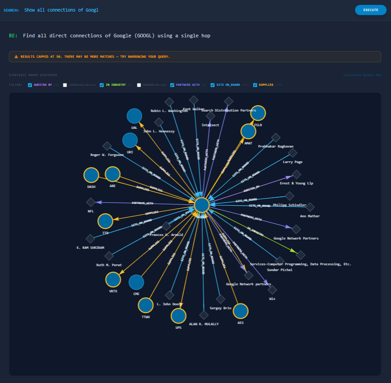Click the STRATEGIC GRAPH DISCOVERY heading
This screenshot has height=383, width=391.
[x=33, y=75]
